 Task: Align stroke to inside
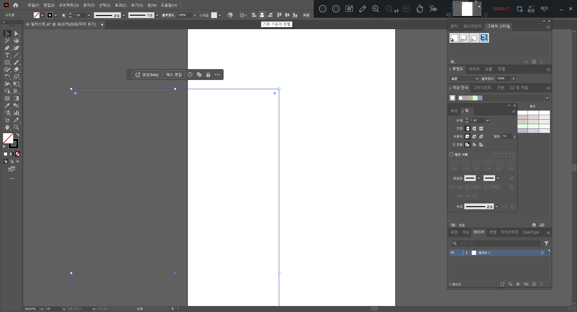pos(474,145)
